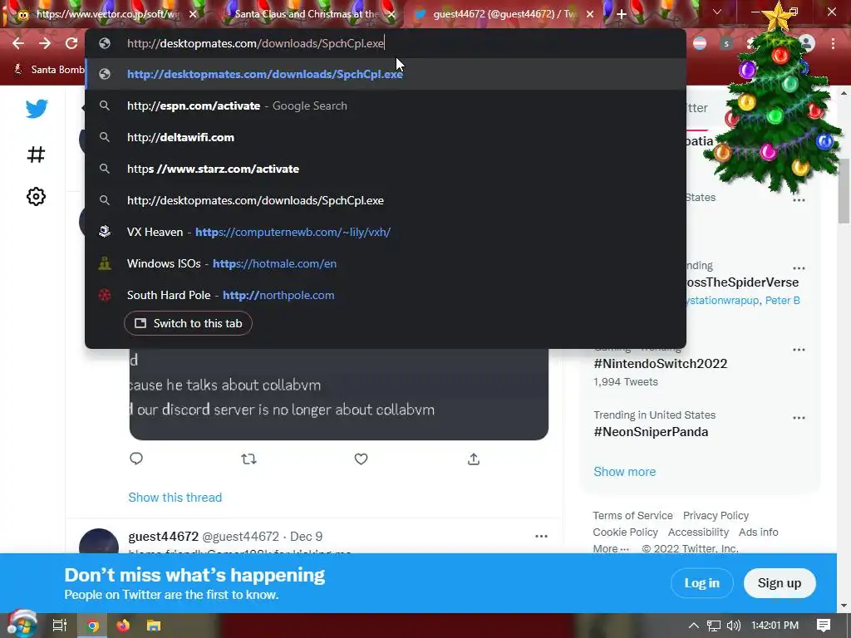Like the tweet with the heart icon
The height and width of the screenshot is (638, 851).
[x=361, y=459]
